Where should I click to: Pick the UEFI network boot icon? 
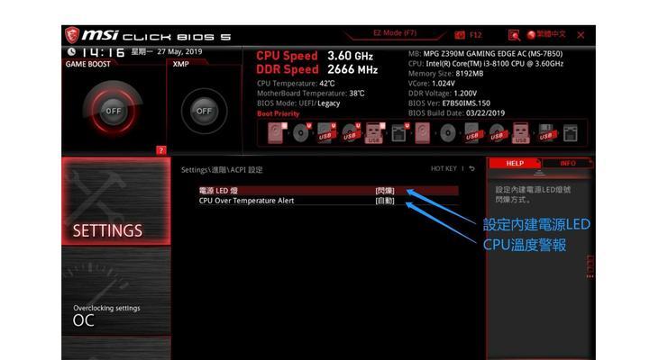click(399, 133)
